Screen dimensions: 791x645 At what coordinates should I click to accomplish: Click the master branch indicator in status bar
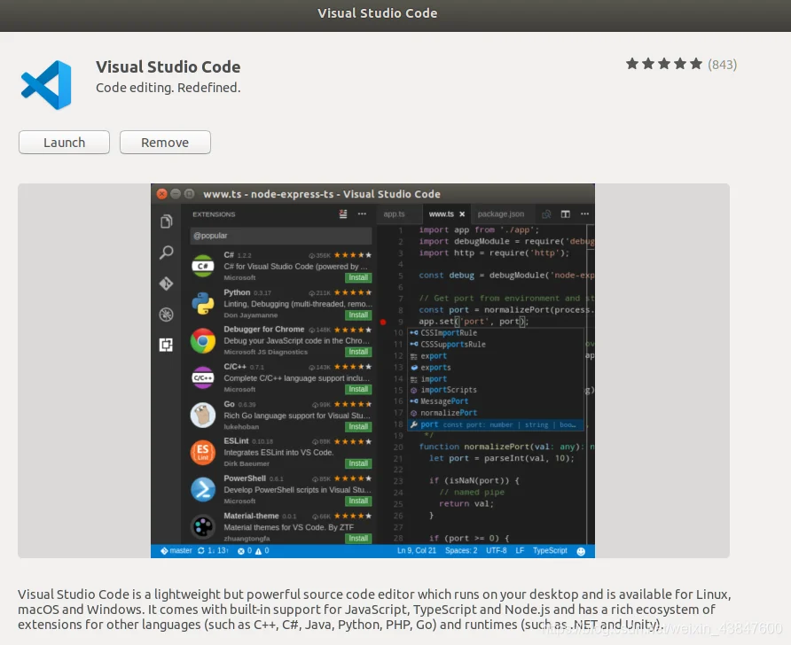[x=176, y=551]
